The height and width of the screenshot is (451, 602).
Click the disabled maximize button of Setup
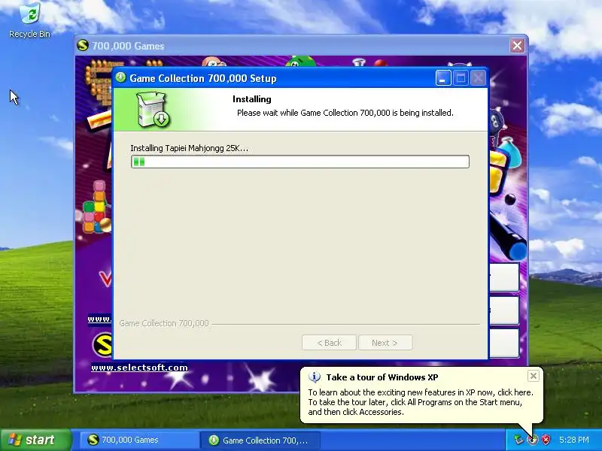(x=461, y=78)
